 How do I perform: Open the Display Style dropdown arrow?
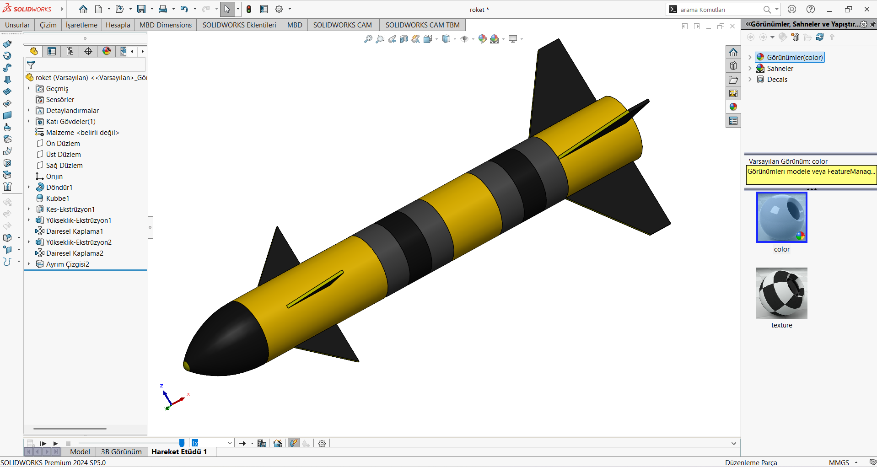455,39
